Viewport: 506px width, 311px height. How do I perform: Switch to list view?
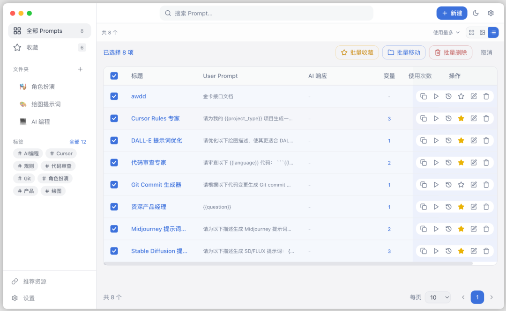pos(493,33)
